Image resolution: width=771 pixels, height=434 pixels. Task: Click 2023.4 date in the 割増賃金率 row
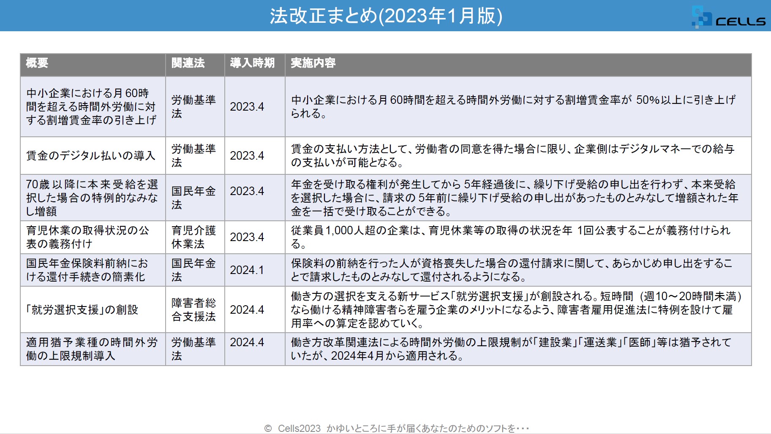255,106
